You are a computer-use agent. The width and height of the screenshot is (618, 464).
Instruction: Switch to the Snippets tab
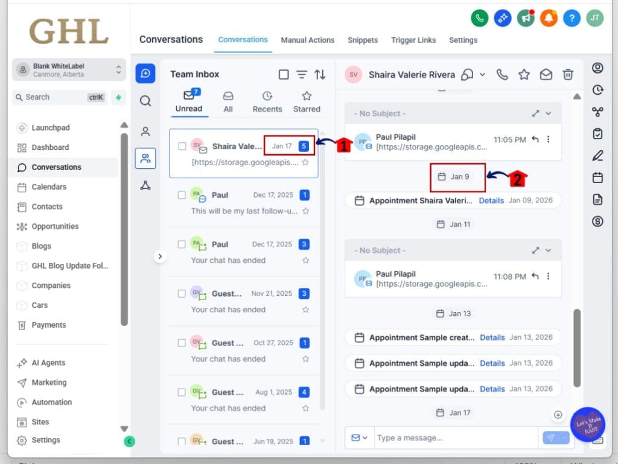(362, 40)
